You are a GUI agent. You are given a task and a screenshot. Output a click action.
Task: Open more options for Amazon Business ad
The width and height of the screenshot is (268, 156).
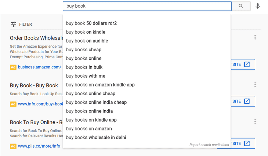(x=255, y=37)
